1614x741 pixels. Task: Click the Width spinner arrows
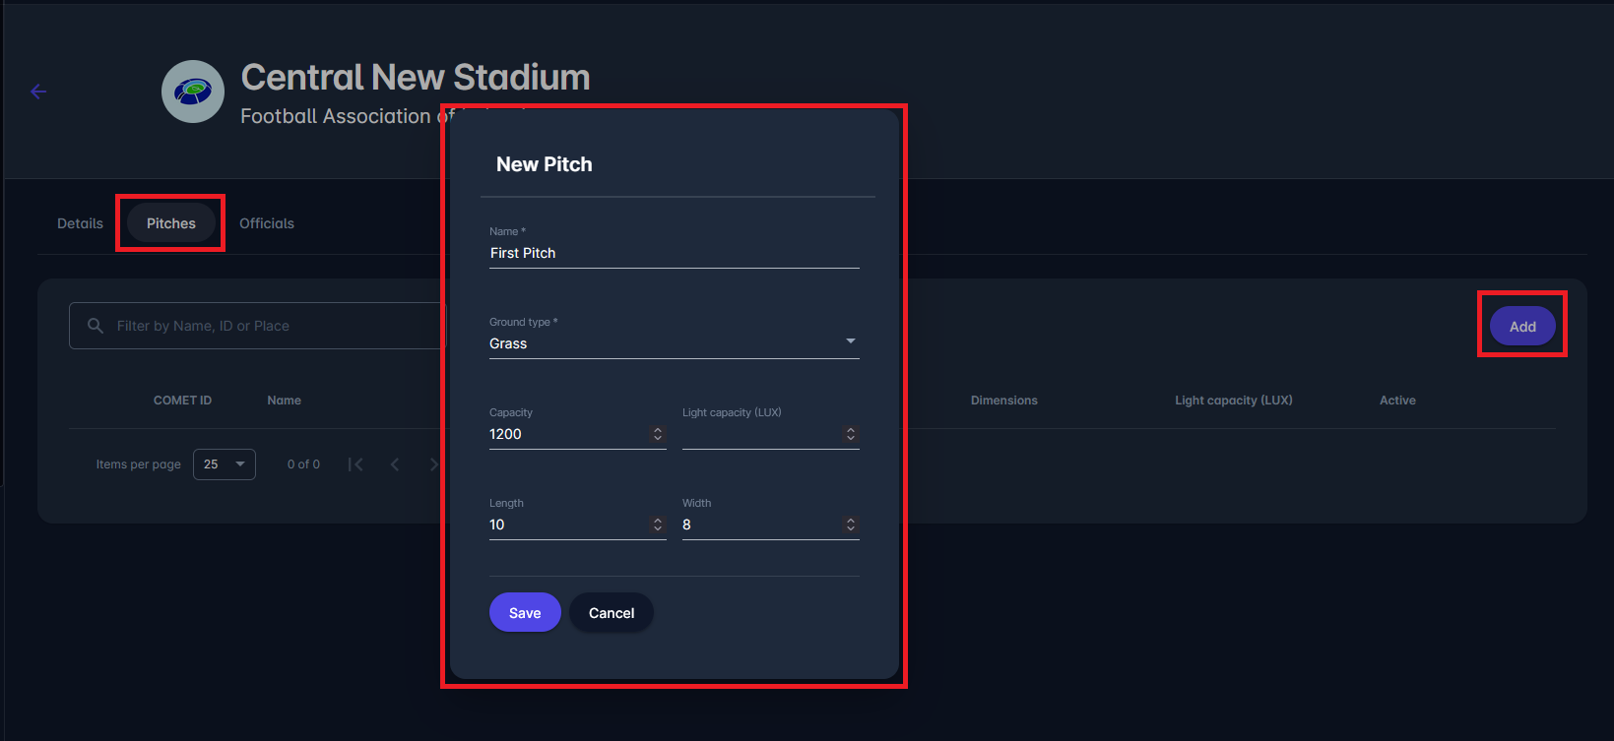coord(851,525)
